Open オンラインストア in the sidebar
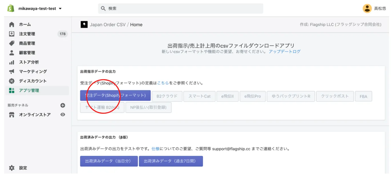The width and height of the screenshot is (391, 177). (35, 115)
